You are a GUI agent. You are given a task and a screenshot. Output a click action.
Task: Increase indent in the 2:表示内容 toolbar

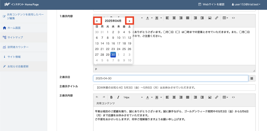202,97
